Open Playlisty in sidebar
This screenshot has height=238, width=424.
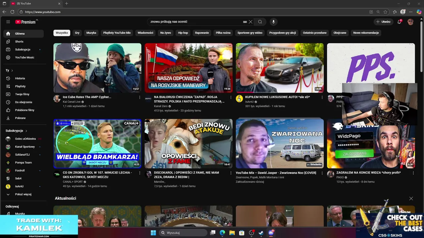click(24, 86)
